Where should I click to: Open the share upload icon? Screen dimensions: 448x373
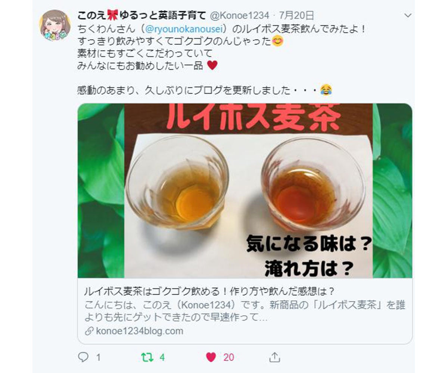coord(274,357)
